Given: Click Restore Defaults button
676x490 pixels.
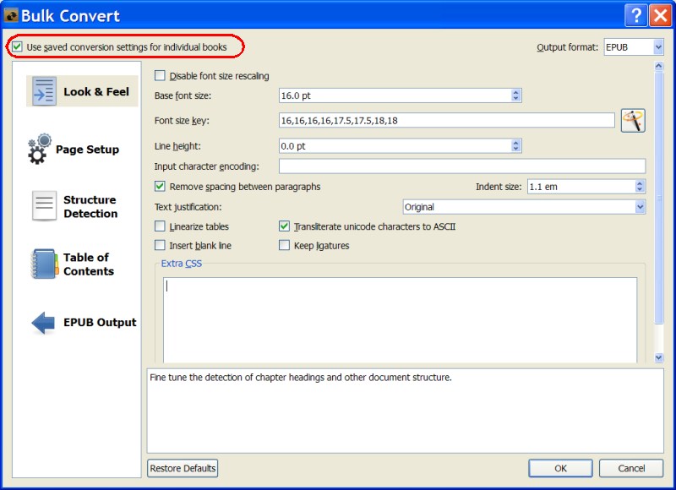Looking at the screenshot, I should tap(183, 468).
